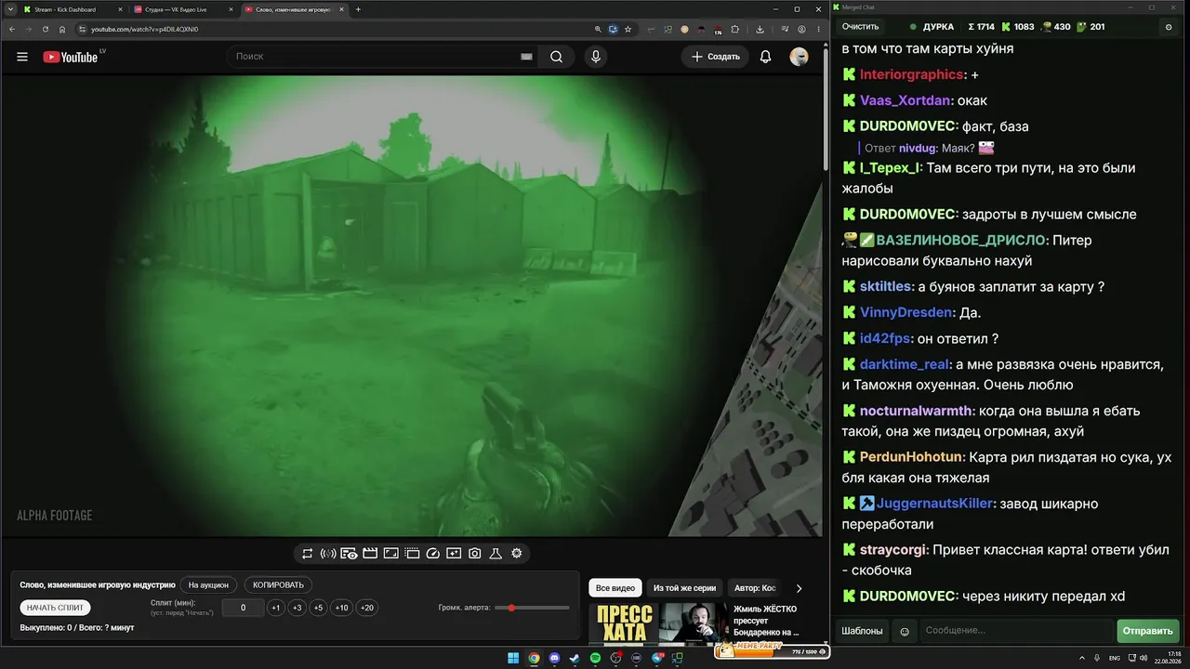Add +20 minutes to the split
Image resolution: width=1190 pixels, height=669 pixels.
tap(367, 608)
